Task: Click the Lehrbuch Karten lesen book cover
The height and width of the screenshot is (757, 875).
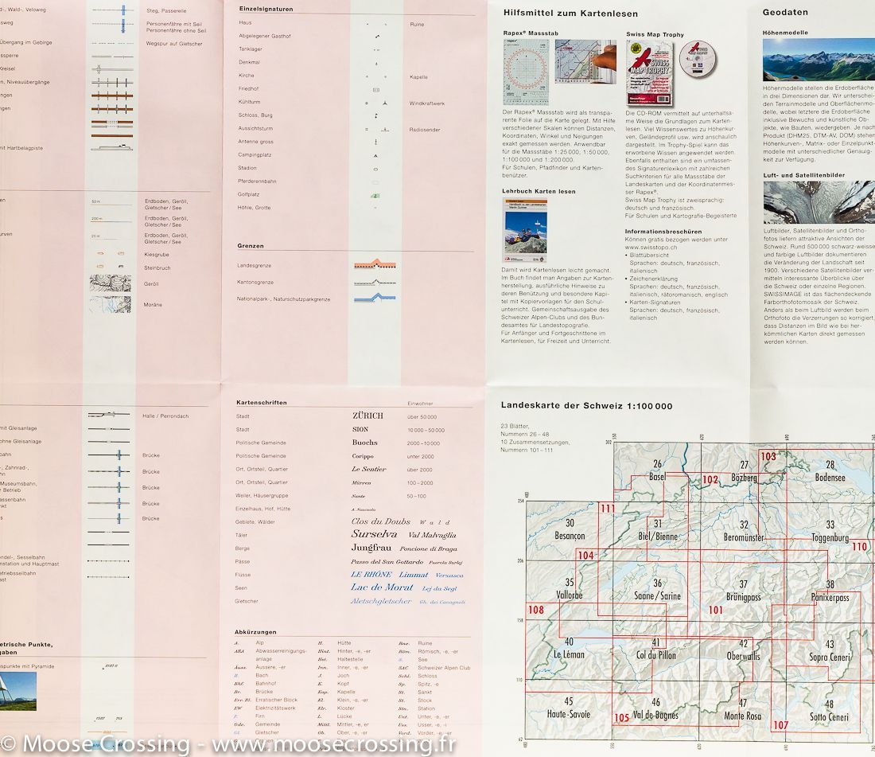Action: click(x=524, y=231)
